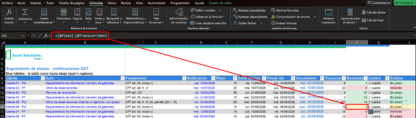Open the Administrador de nombres

coord(179,16)
